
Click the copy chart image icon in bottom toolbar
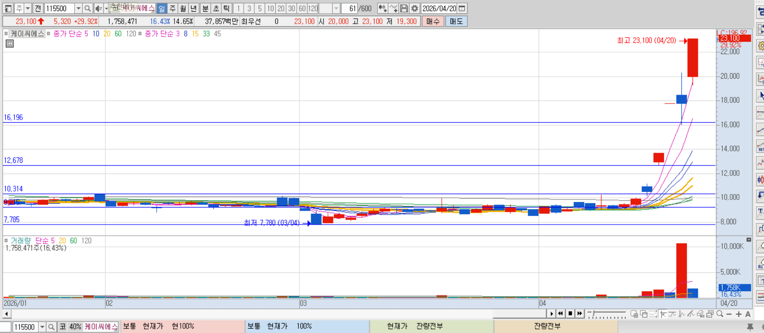point(710,314)
